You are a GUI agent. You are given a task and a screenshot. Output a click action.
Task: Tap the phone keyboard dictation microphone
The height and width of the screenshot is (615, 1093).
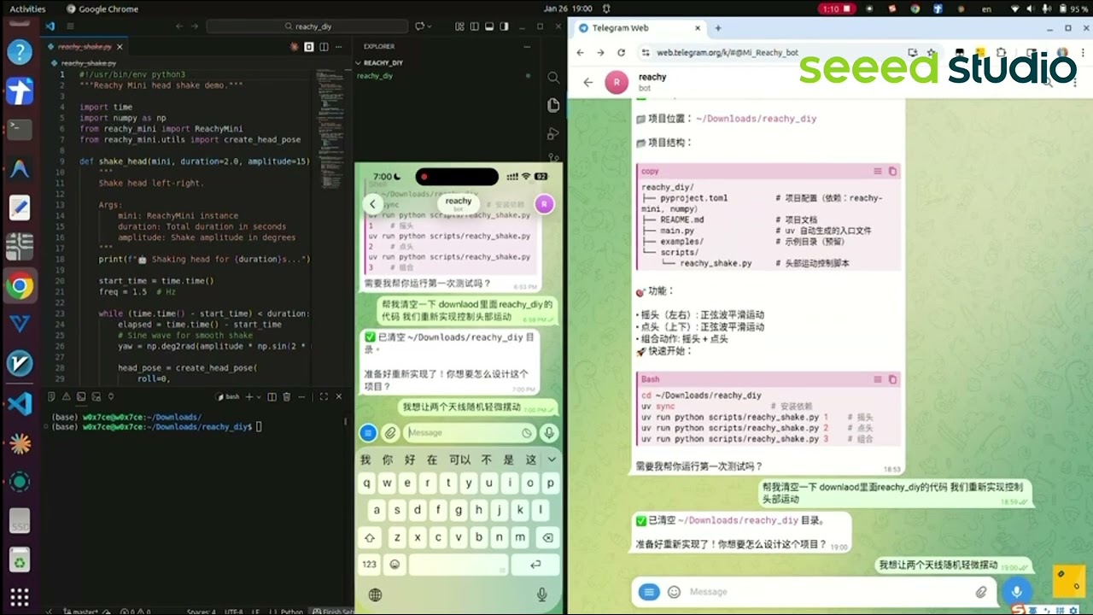tap(541, 594)
